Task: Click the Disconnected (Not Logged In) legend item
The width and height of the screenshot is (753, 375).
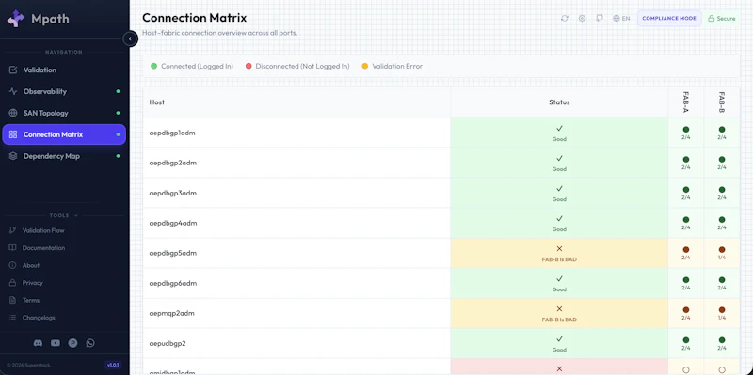Action: [x=297, y=66]
